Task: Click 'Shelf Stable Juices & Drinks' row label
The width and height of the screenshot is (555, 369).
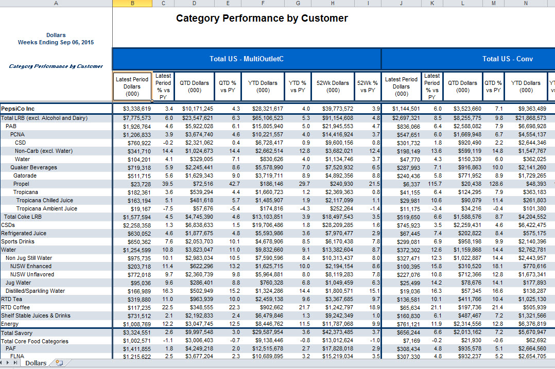Action: [36, 316]
